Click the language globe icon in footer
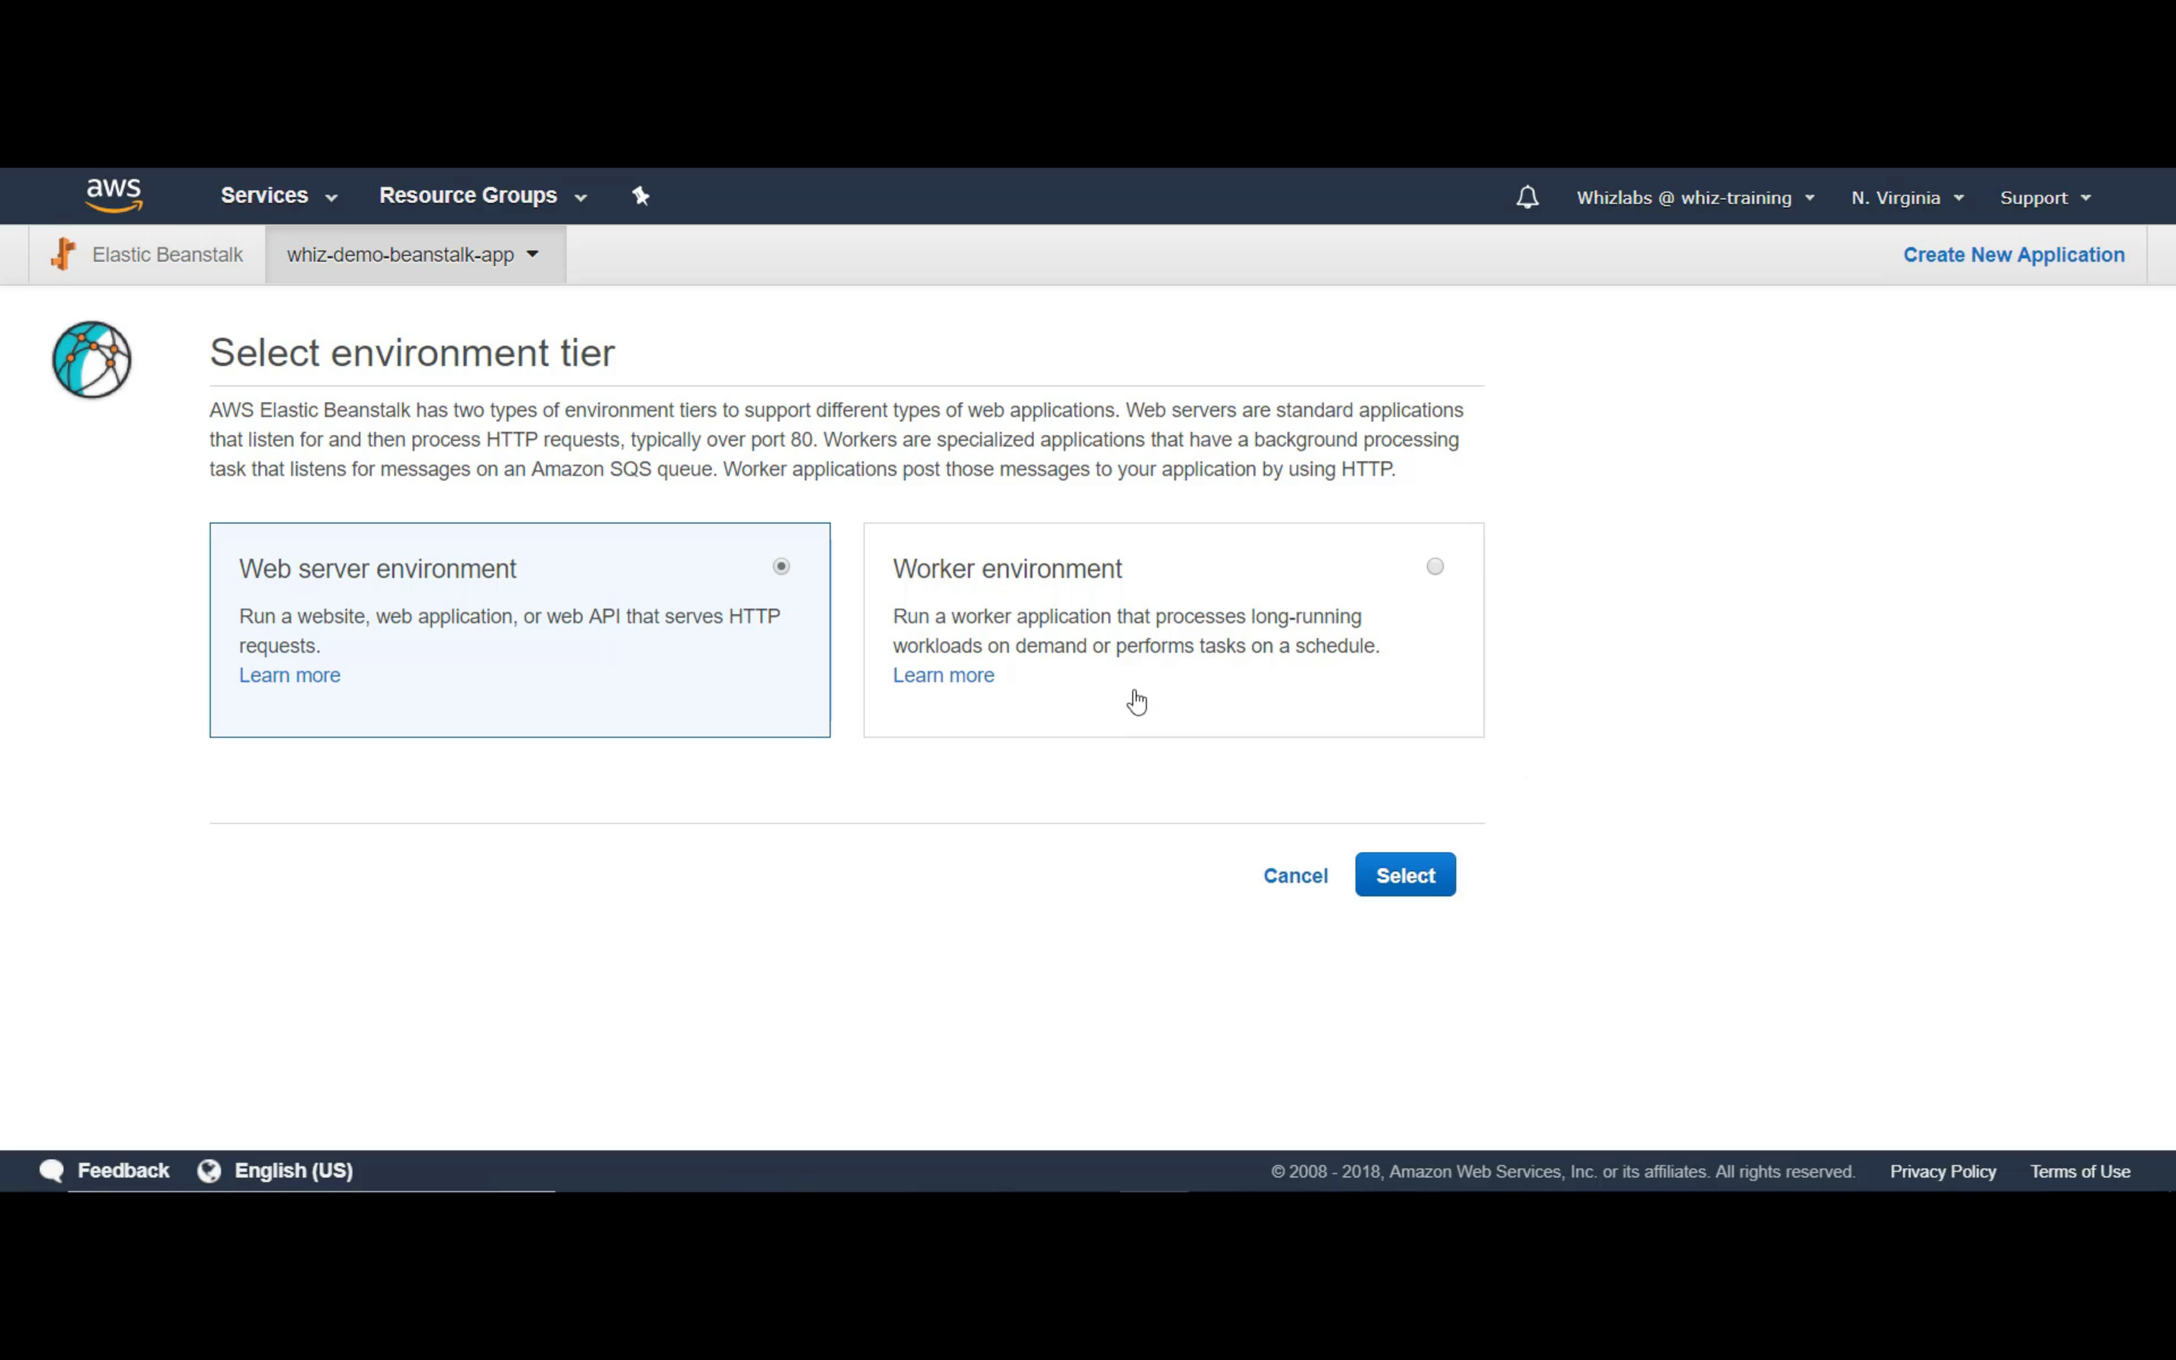 pyautogui.click(x=209, y=1170)
